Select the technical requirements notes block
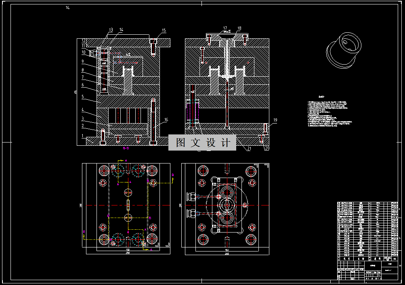 coord(330,112)
